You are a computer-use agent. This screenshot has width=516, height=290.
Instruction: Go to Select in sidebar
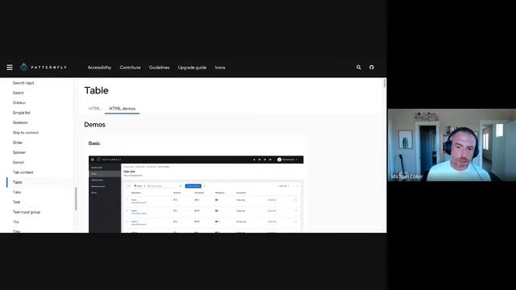point(18,93)
